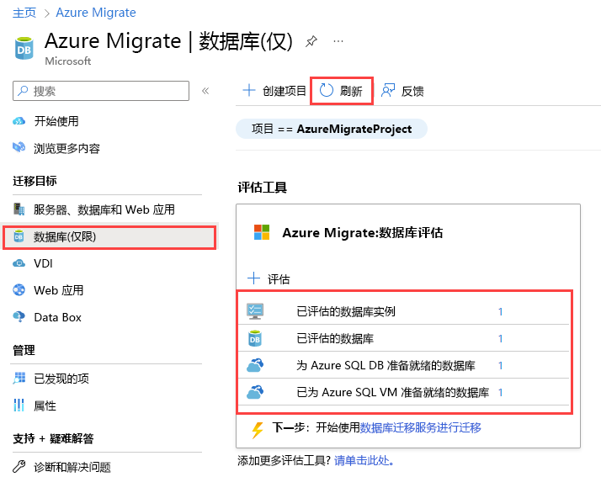Click the feedback person icon

[x=388, y=90]
